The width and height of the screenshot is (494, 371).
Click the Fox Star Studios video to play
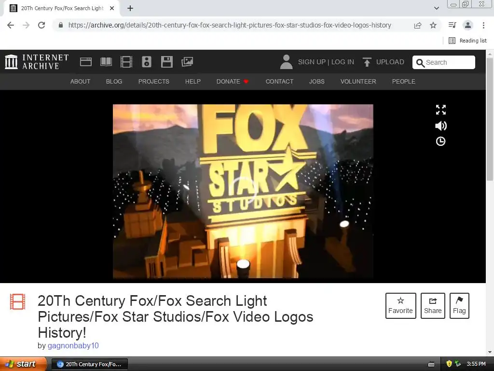[243, 191]
